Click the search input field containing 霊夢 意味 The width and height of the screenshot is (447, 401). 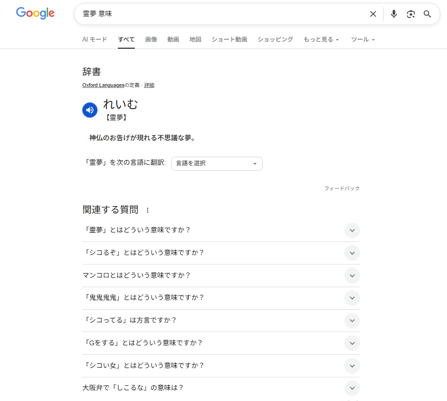[222, 14]
